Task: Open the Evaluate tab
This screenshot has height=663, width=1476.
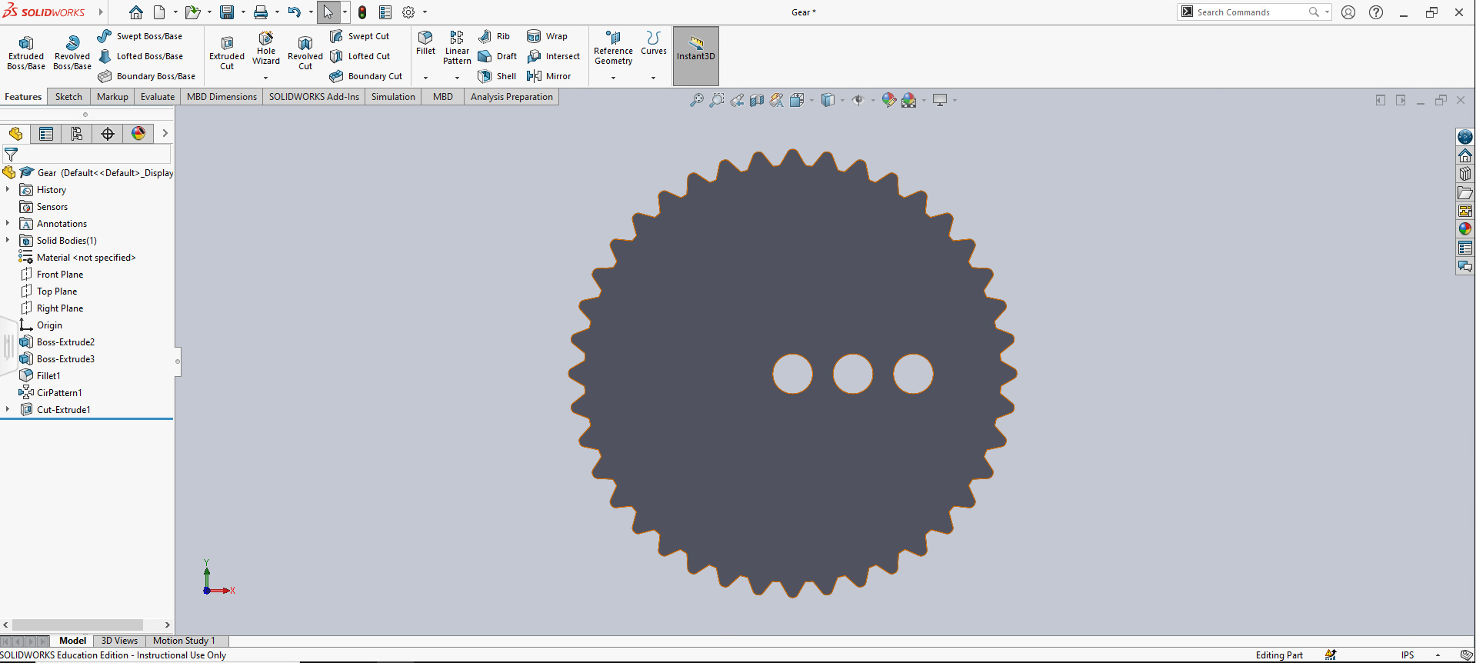Action: (x=157, y=97)
